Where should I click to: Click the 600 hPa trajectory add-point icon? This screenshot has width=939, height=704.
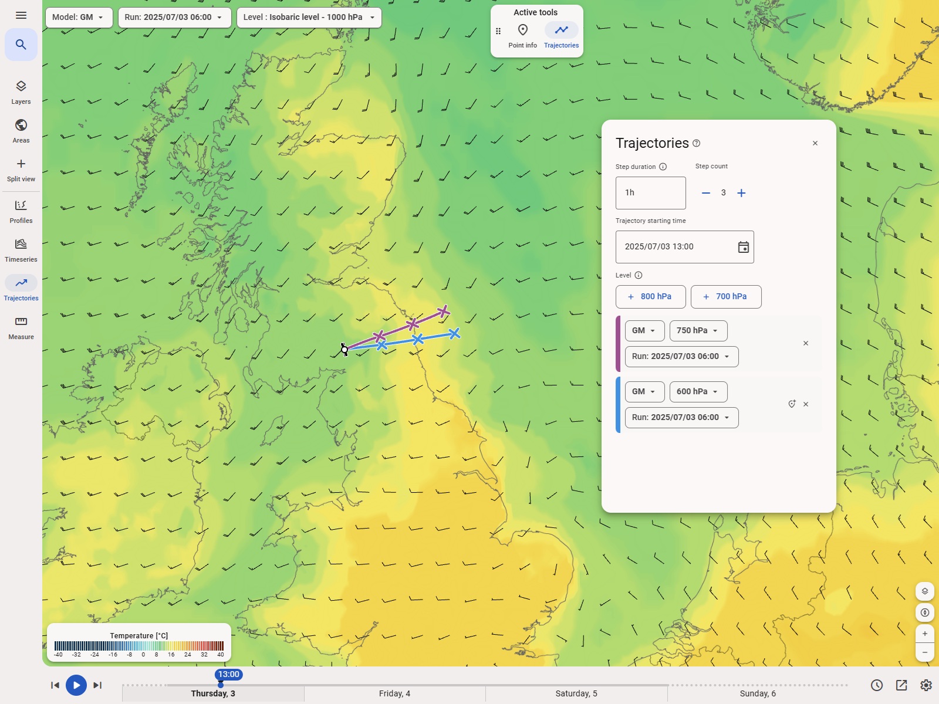coord(792,404)
